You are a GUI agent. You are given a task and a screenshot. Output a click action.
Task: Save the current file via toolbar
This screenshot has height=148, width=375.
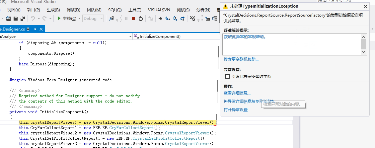point(16,18)
